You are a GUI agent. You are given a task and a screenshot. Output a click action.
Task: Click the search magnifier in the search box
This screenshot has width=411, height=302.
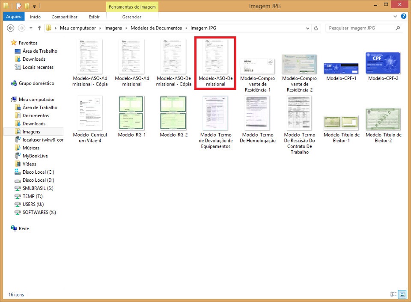(398, 28)
